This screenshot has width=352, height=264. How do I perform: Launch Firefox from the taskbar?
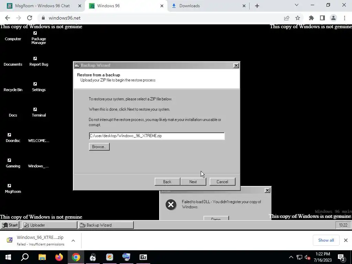coord(59,257)
